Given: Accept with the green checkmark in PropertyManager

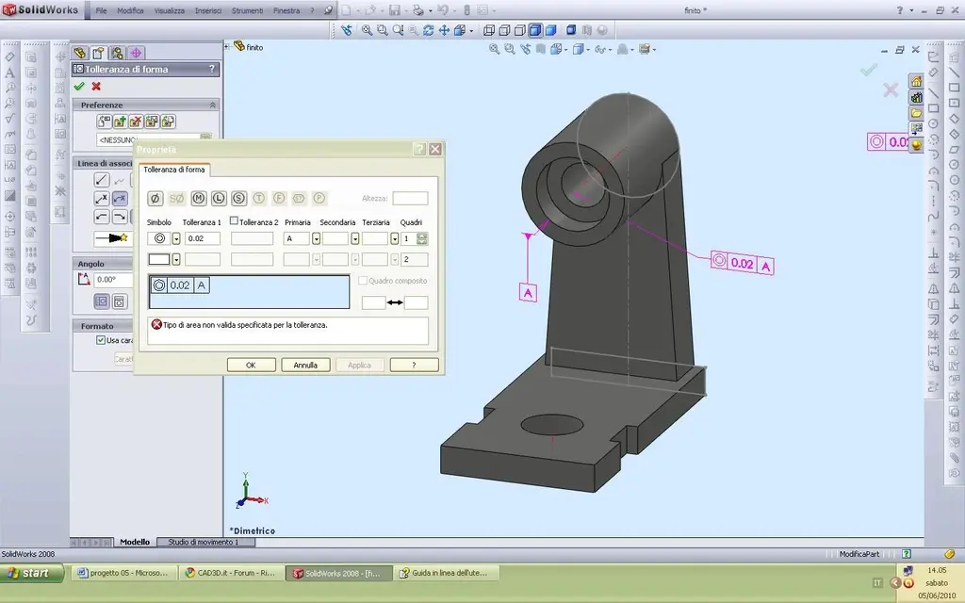Looking at the screenshot, I should point(79,86).
